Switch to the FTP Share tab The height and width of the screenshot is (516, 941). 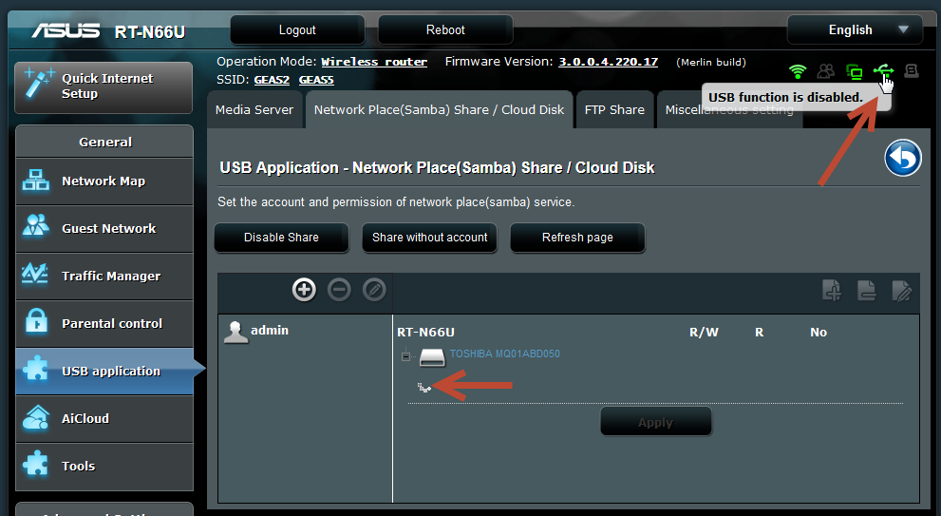click(x=614, y=110)
